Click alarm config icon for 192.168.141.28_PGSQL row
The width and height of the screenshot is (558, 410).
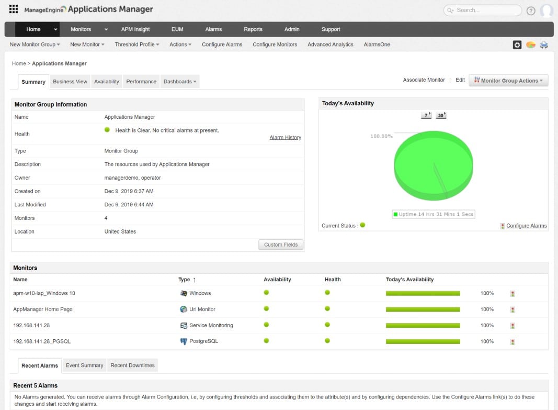click(x=513, y=341)
